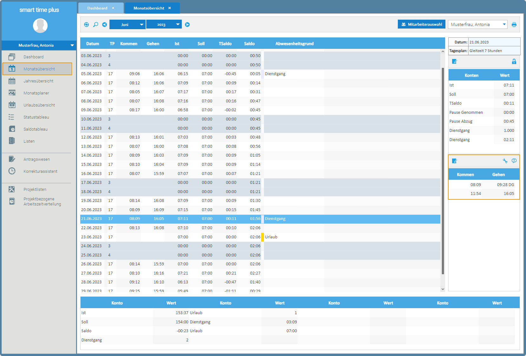Open the Juni month dropdown
Screen dimensions: 526x356
pos(128,24)
